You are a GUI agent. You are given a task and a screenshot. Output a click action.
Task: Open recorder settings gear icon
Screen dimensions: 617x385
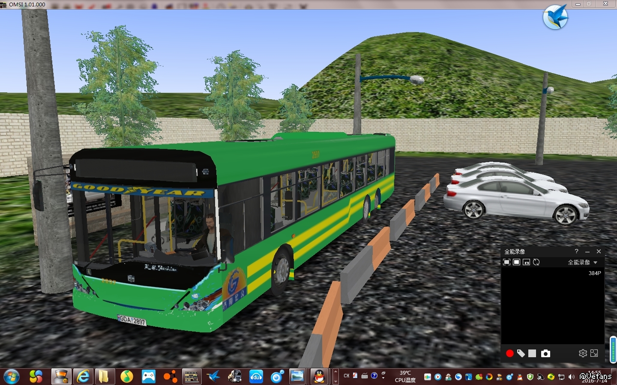(583, 353)
